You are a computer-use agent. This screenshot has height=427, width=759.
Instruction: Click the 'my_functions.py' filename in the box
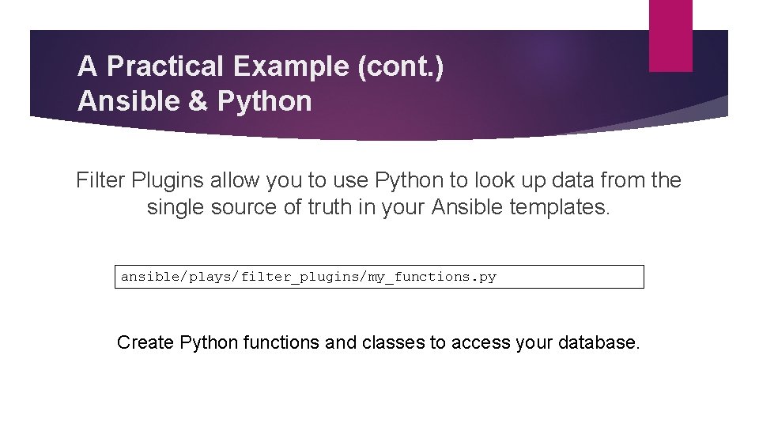432,277
